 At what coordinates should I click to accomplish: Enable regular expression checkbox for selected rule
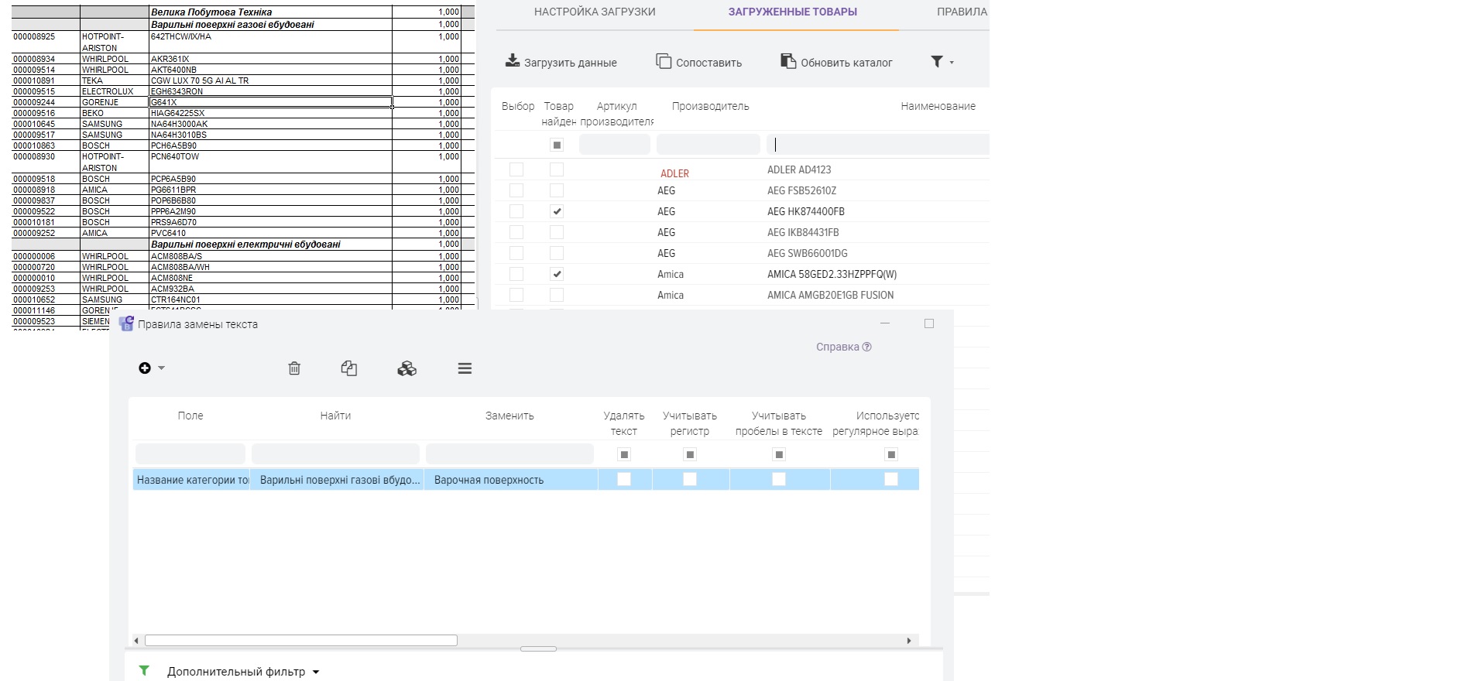(891, 479)
